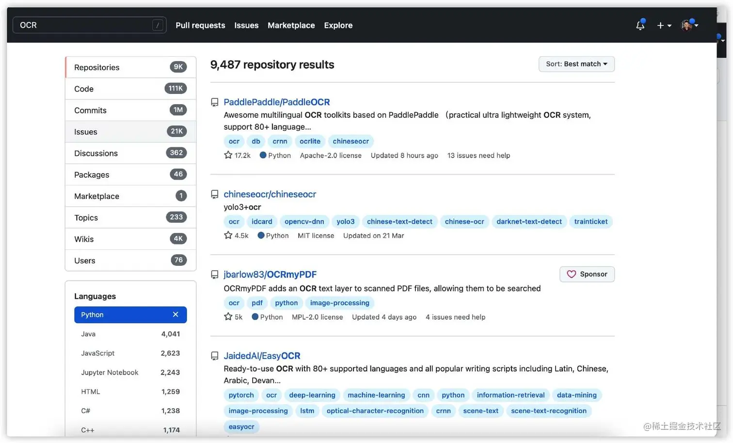Open Explore in top navigation

click(338, 25)
